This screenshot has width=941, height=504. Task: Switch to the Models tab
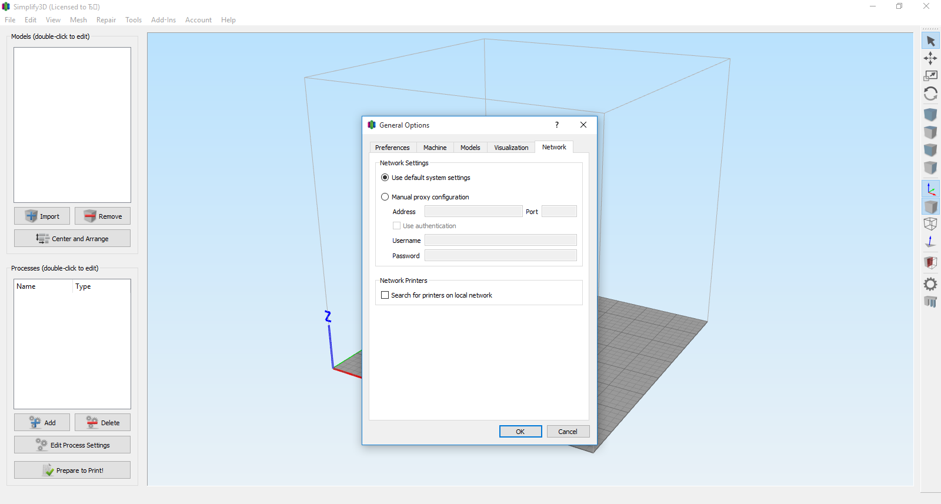[470, 148]
